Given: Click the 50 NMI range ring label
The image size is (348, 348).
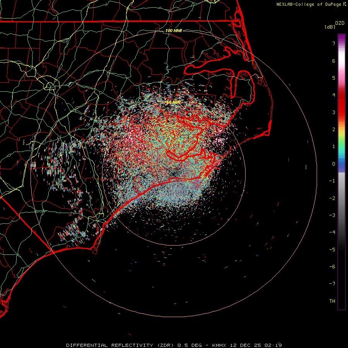Looking at the screenshot, I should [x=174, y=102].
